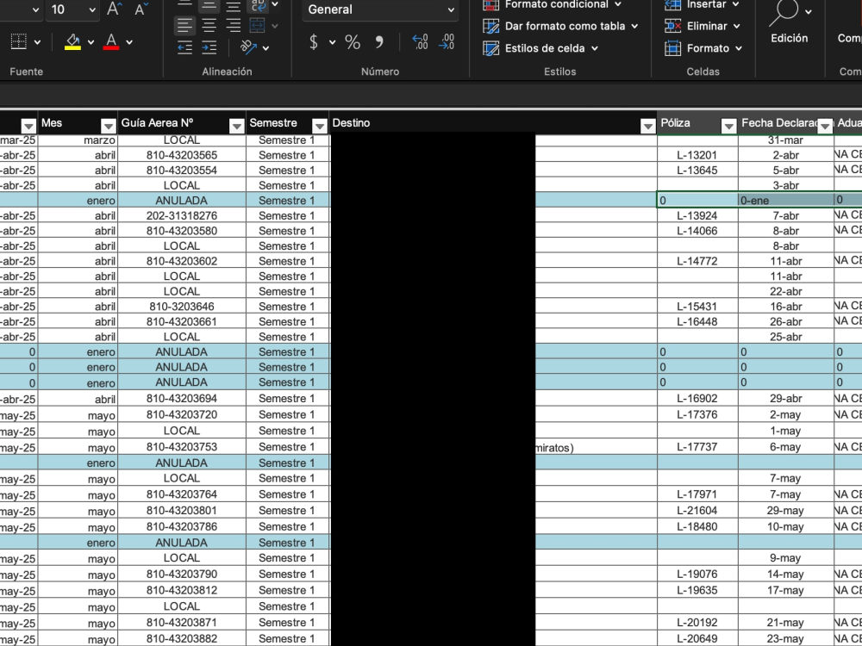Viewport: 862px width, 646px height.
Task: Open text orientation options arrow
Action: click(x=266, y=48)
